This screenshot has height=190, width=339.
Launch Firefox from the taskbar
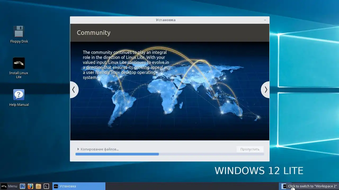pyautogui.click(x=30, y=186)
